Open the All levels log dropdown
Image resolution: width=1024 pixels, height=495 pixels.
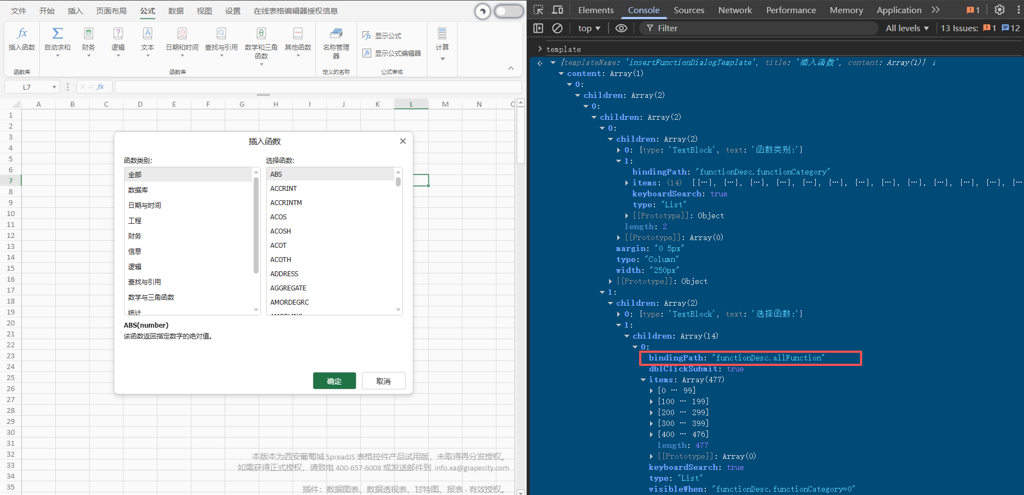click(907, 28)
